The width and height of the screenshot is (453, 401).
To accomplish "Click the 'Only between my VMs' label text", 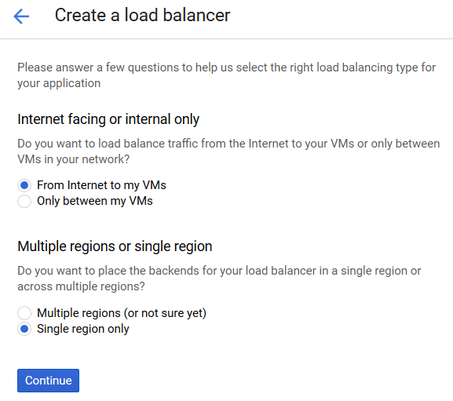I will tap(95, 201).
